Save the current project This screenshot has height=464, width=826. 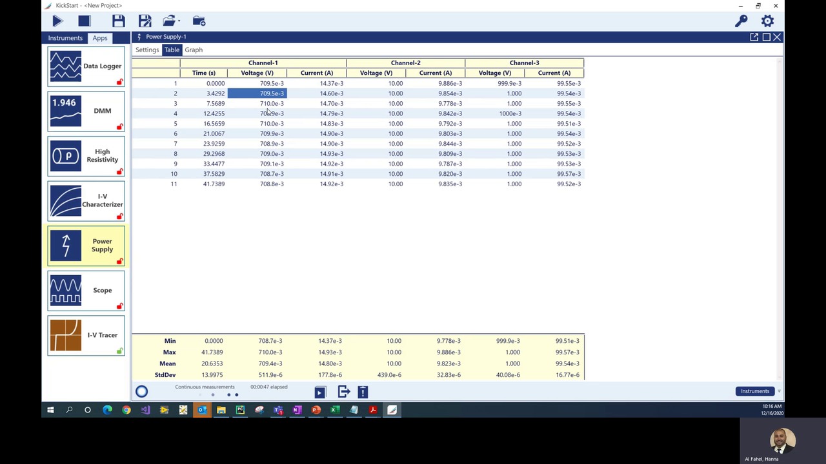pos(118,21)
